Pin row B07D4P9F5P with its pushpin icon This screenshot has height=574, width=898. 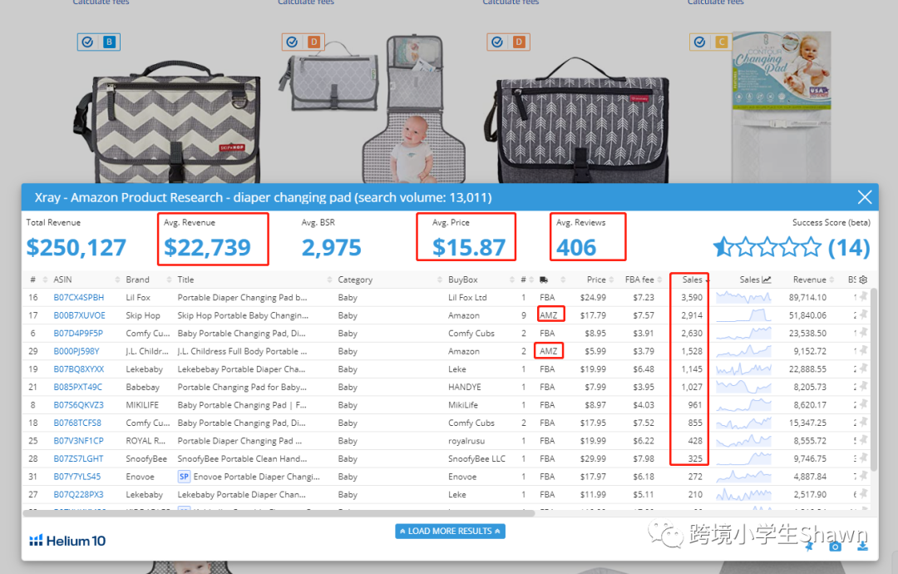[x=862, y=333]
